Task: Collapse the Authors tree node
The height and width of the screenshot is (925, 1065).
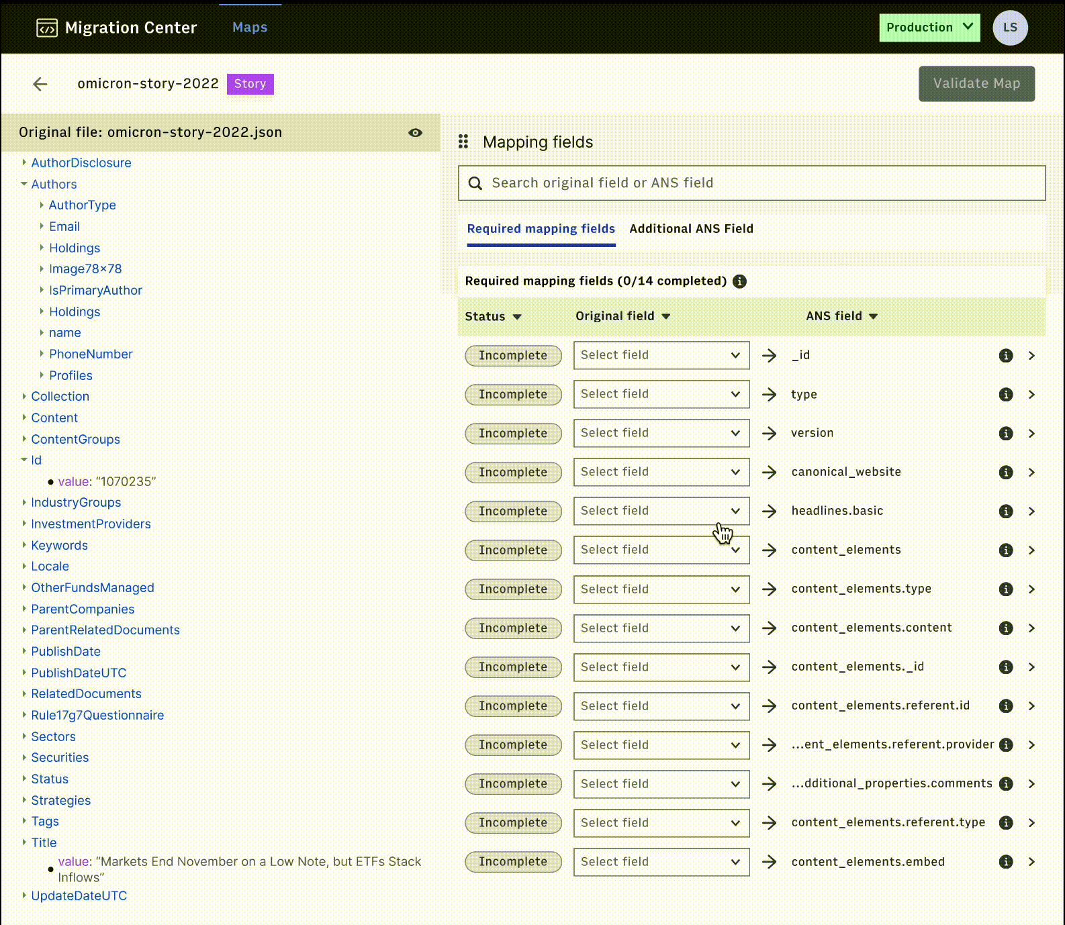Action: pyautogui.click(x=24, y=184)
